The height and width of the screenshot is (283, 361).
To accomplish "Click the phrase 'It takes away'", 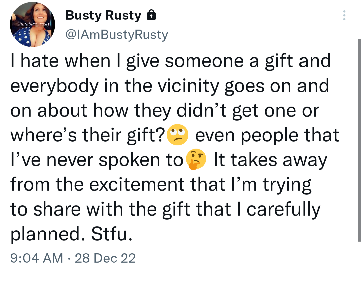I will (x=270, y=160).
